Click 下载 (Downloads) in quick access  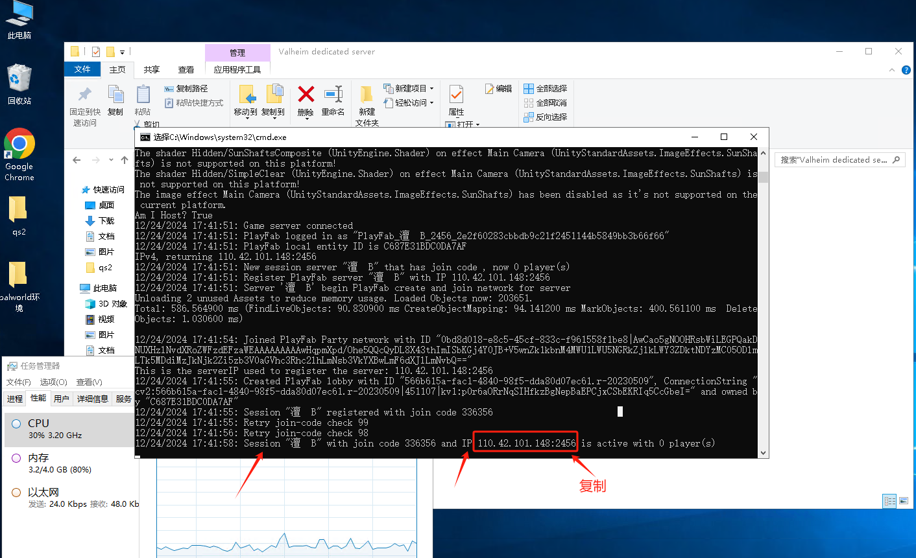tap(106, 221)
